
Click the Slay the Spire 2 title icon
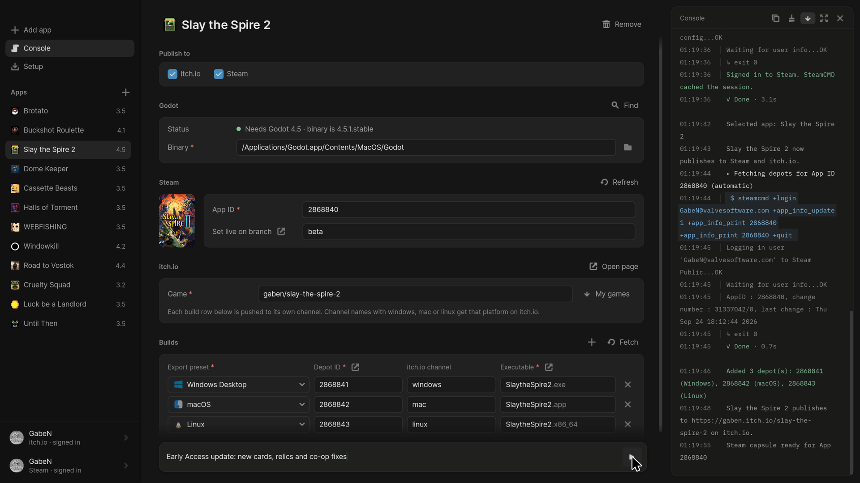pos(169,25)
